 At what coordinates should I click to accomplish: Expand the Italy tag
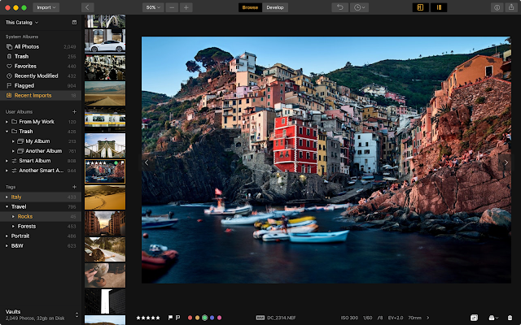click(x=7, y=197)
